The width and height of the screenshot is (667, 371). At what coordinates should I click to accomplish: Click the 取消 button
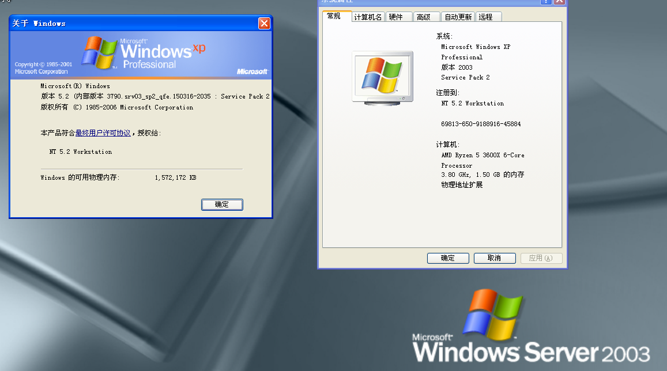[x=495, y=258]
